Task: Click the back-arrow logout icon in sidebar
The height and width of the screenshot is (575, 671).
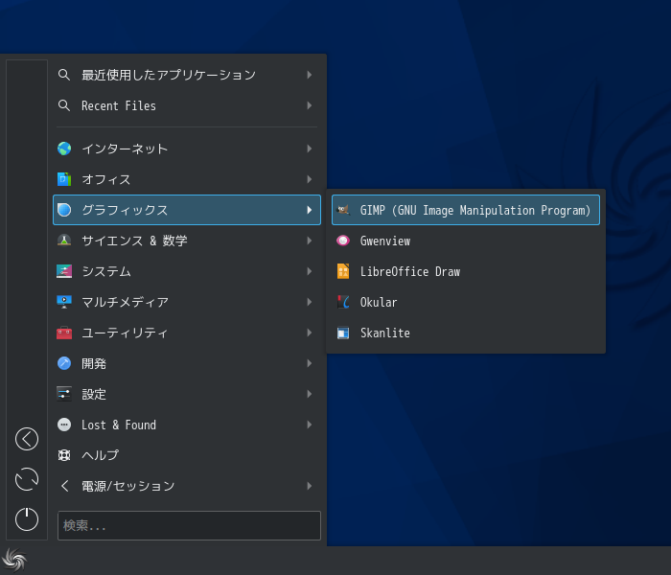Action: coord(27,439)
